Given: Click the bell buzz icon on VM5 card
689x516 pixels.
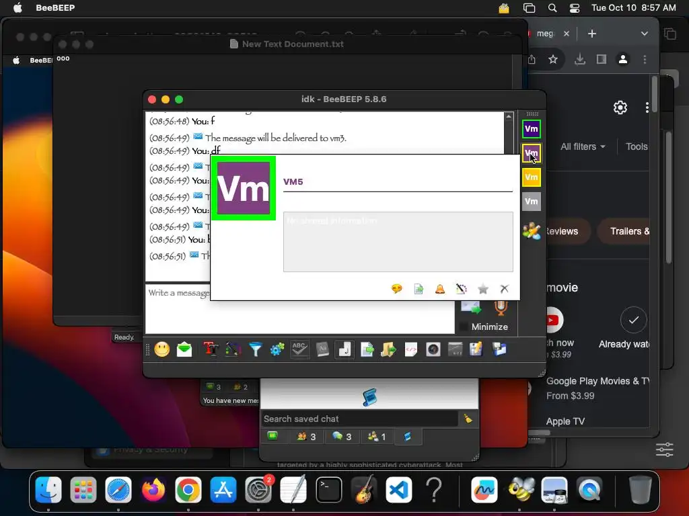Looking at the screenshot, I should (x=440, y=288).
